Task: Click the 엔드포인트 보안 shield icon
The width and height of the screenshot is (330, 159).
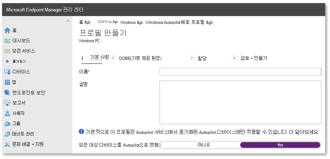Action: (x=7, y=92)
